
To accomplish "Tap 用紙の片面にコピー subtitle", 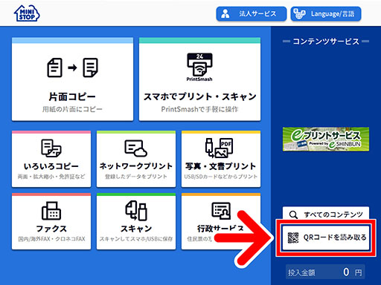I will click(x=72, y=109).
